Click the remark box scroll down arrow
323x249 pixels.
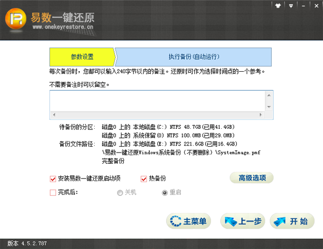pyautogui.click(x=269, y=107)
